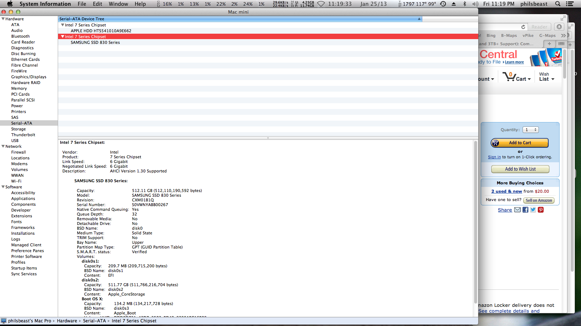Open the B-Maps bookmark in Safari
The height and width of the screenshot is (326, 581).
(509, 35)
